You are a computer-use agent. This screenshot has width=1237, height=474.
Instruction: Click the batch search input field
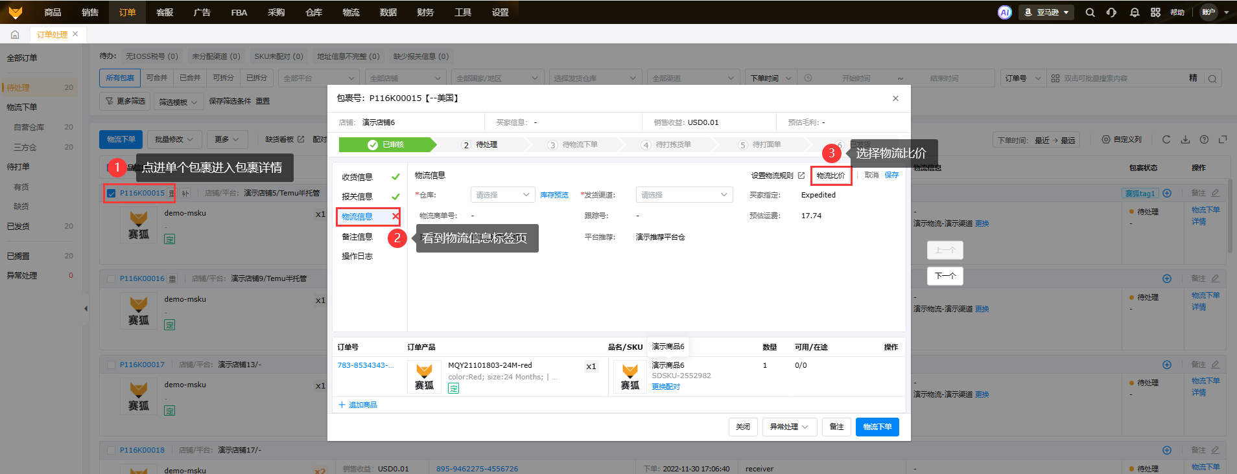1122,78
